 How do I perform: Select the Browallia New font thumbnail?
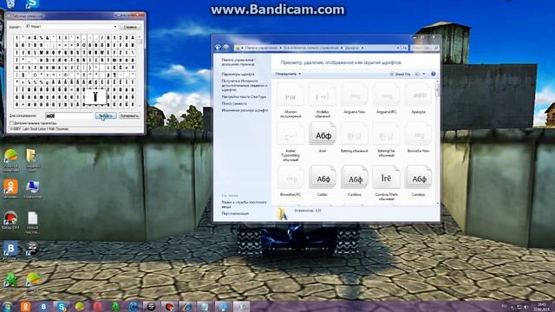pyautogui.click(x=418, y=133)
